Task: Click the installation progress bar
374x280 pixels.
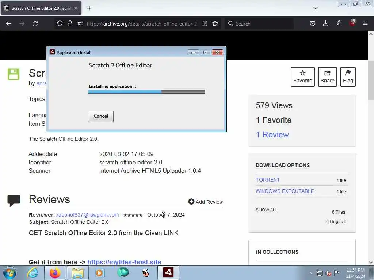Action: [x=146, y=92]
